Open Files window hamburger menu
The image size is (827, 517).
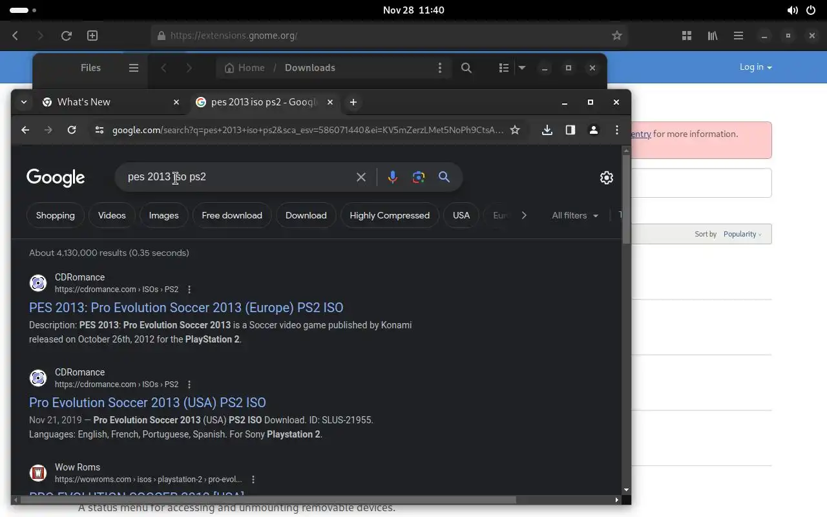pyautogui.click(x=134, y=68)
